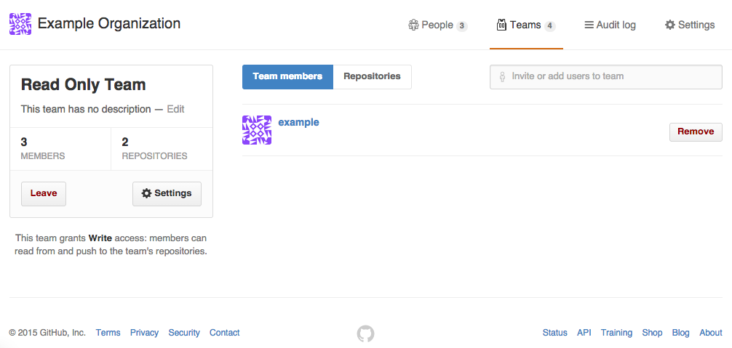
Task: Open the team Settings gear button
Action: [167, 193]
